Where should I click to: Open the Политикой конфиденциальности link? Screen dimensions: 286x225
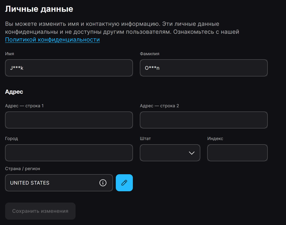coord(52,40)
